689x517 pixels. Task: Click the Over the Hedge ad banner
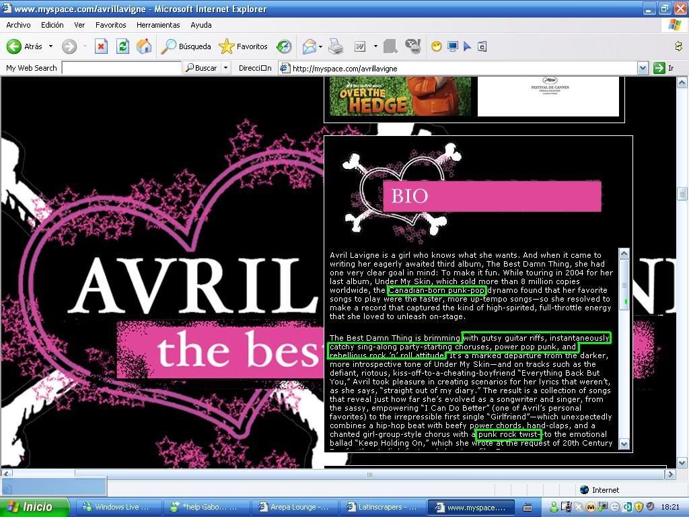(x=400, y=96)
